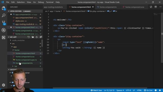Image resolution: width=163 pixels, height=92 pixels.
Task: Open the Debug view in activity bar
Action: coord(4,30)
